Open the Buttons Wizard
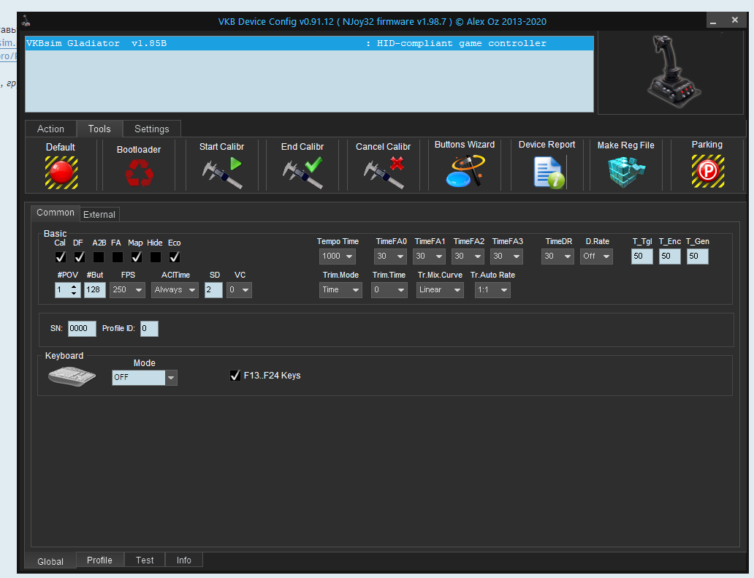 click(465, 171)
